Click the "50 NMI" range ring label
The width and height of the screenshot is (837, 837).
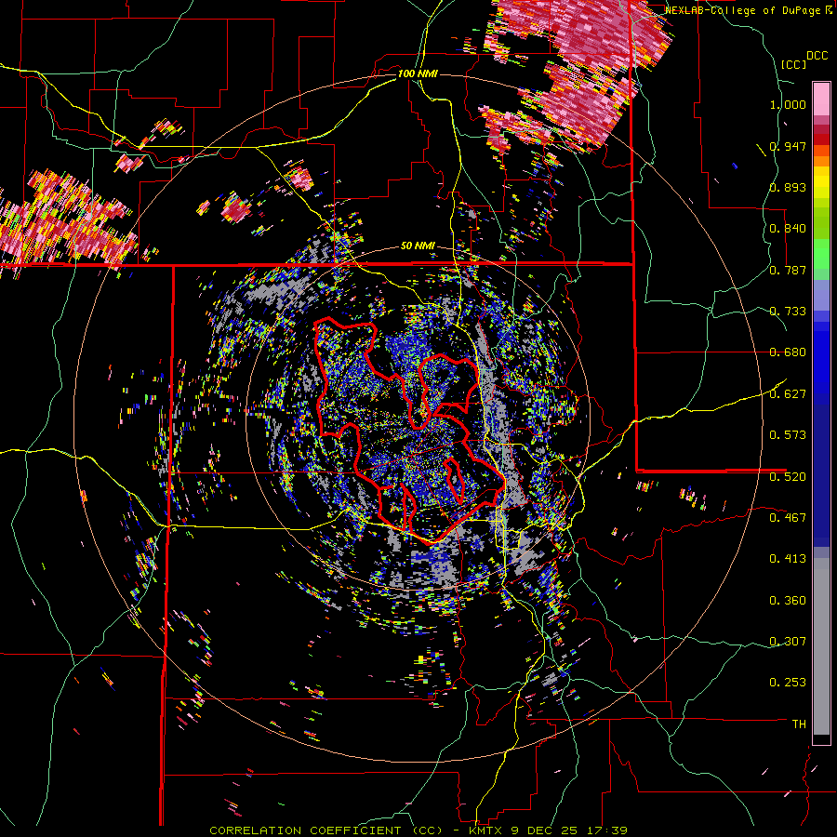[x=418, y=246]
